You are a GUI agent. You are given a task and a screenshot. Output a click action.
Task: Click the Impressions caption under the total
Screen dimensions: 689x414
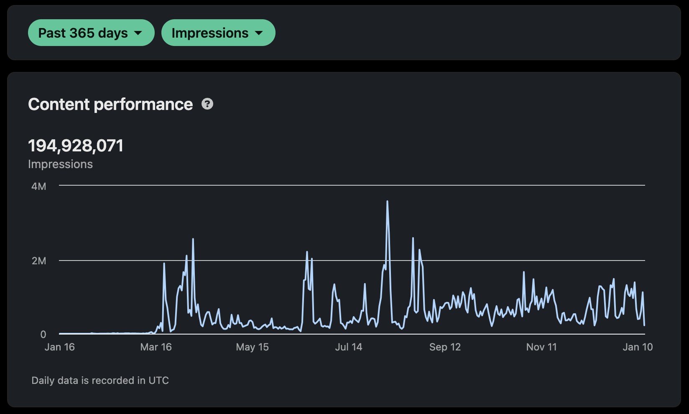point(60,164)
